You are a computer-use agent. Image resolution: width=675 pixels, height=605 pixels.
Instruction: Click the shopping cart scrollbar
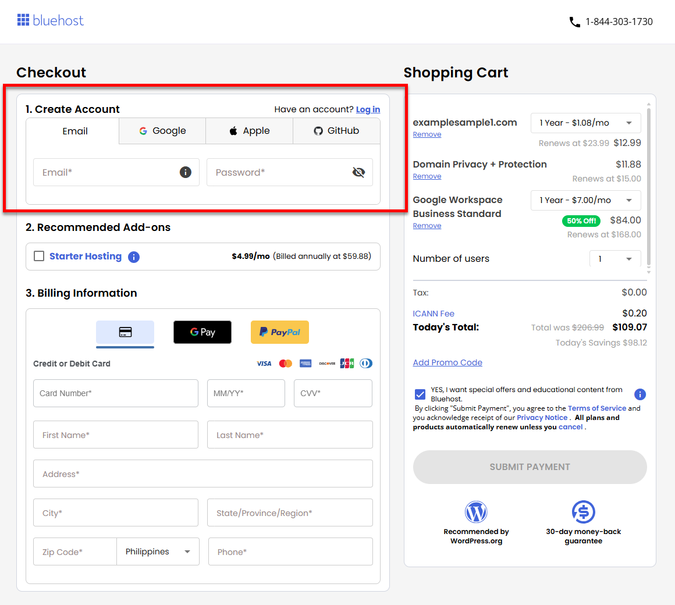[649, 186]
